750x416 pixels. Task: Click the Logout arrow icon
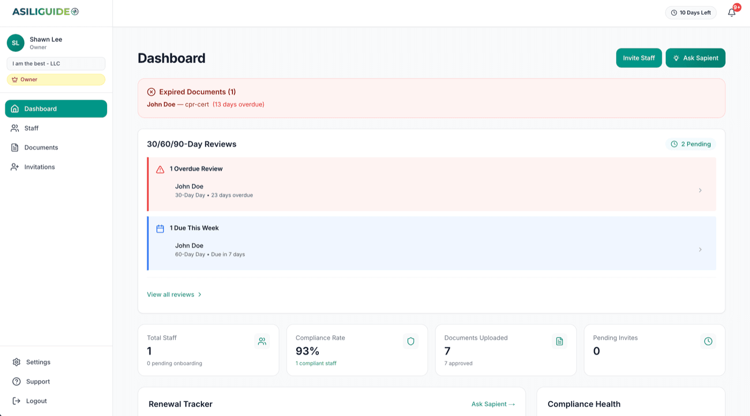(16, 400)
